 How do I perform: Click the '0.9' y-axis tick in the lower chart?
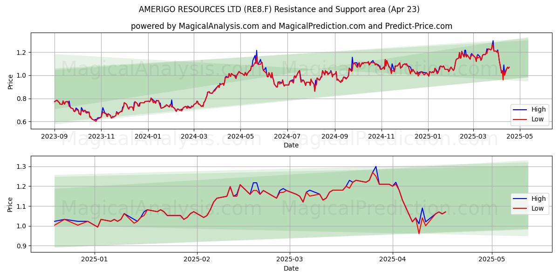[22, 246]
